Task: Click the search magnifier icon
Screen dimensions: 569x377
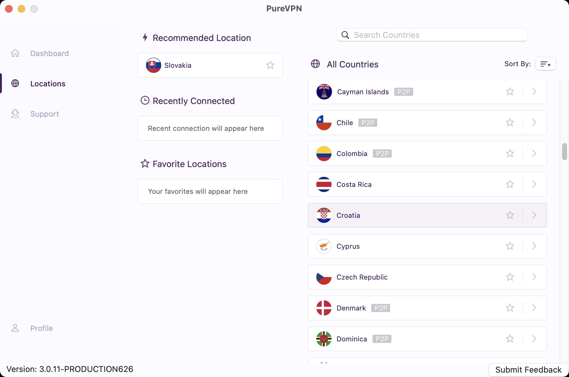Action: [345, 35]
